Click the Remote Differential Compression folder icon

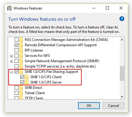pyautogui.click(x=21, y=45)
